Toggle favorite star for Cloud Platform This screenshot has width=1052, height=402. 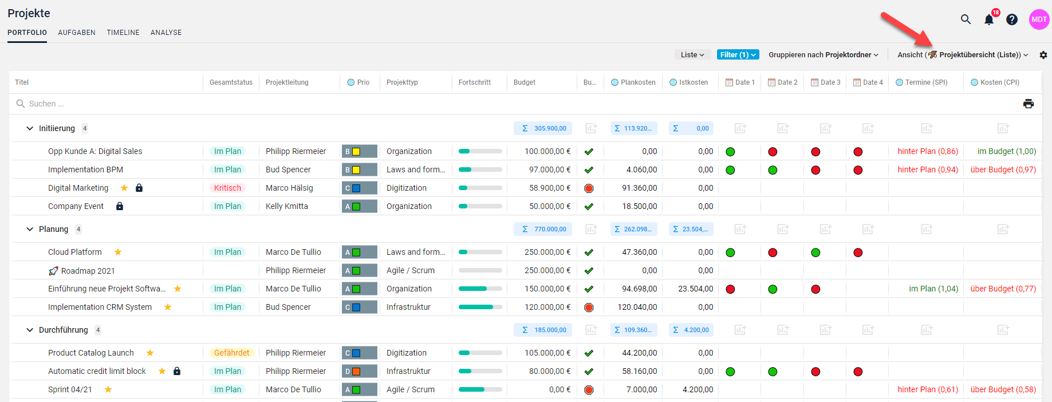tap(118, 252)
